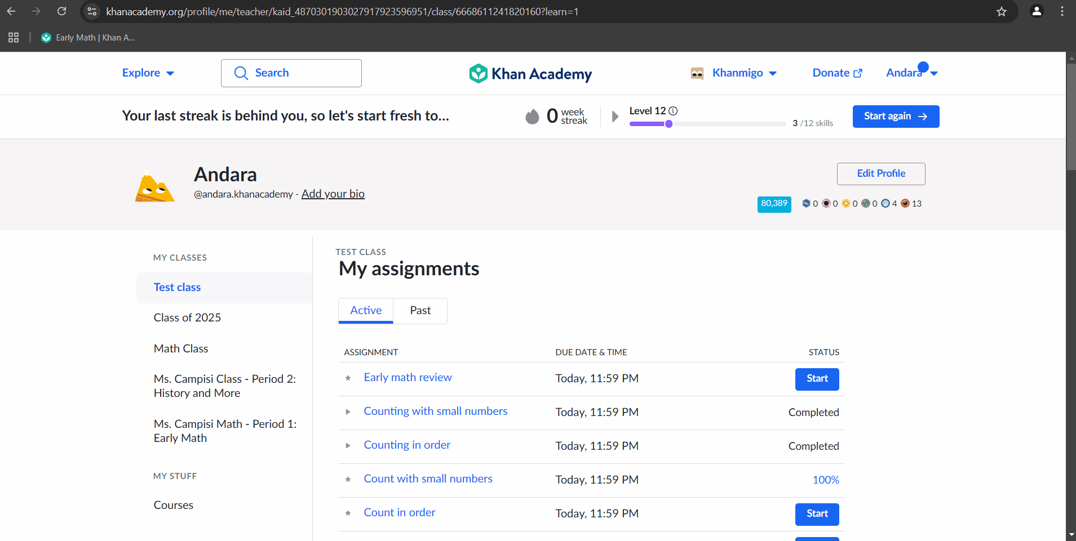Open Ms. Campisi Class Period 2 History
This screenshot has height=541, width=1076.
tap(225, 386)
